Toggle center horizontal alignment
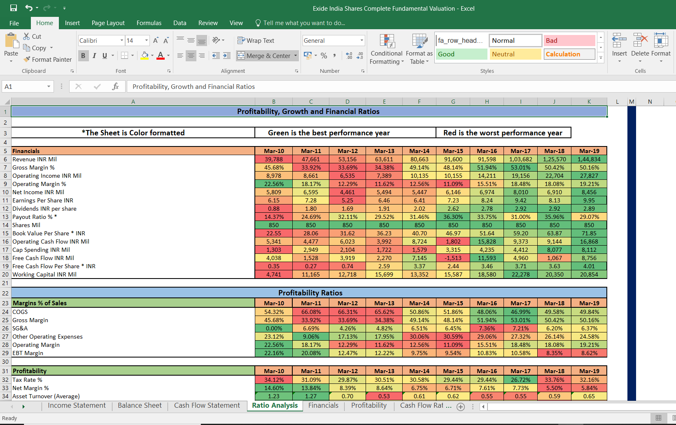 point(191,56)
